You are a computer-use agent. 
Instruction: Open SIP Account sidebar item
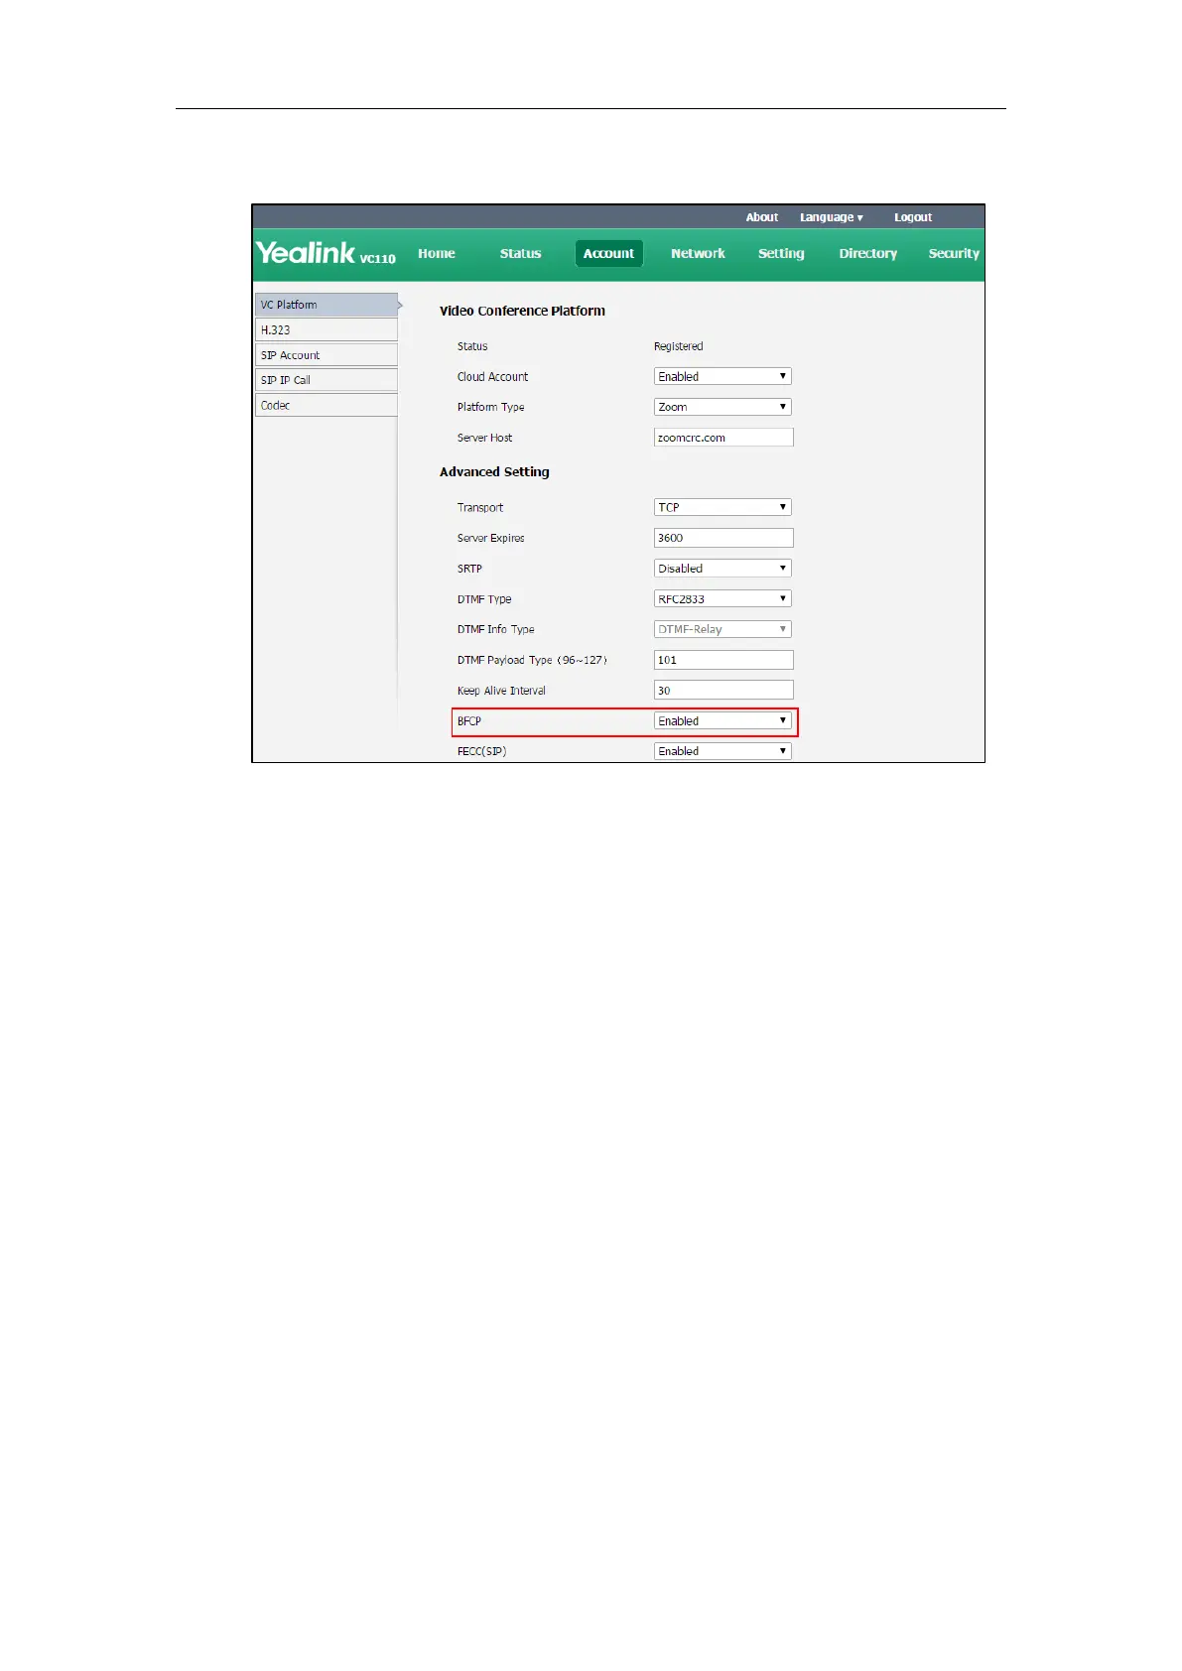tap(327, 355)
